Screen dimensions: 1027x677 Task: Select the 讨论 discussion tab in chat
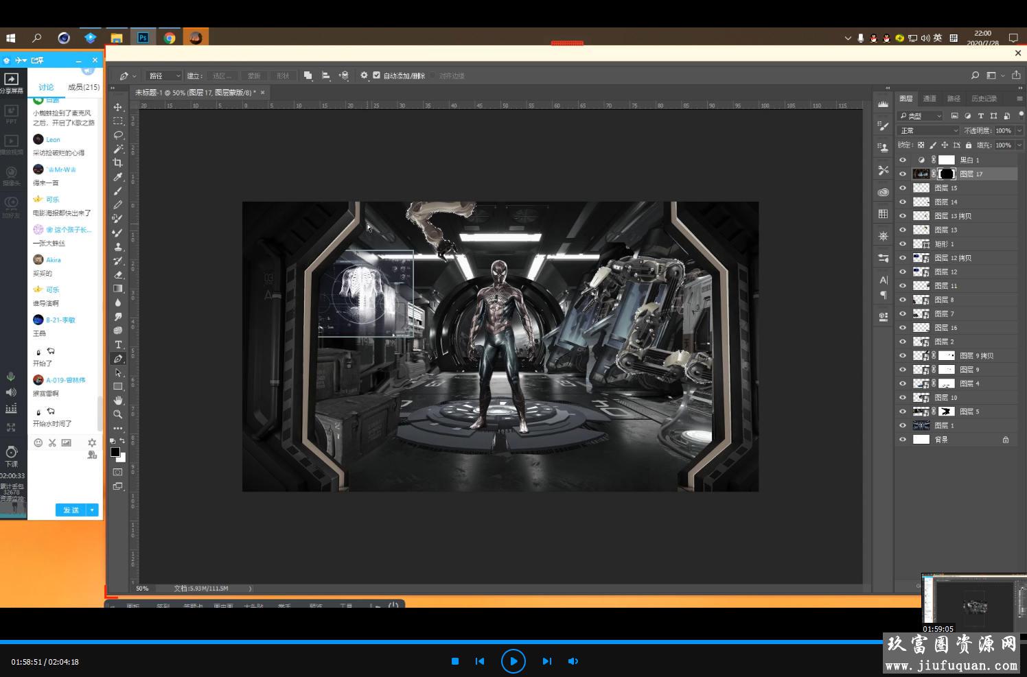[x=46, y=87]
